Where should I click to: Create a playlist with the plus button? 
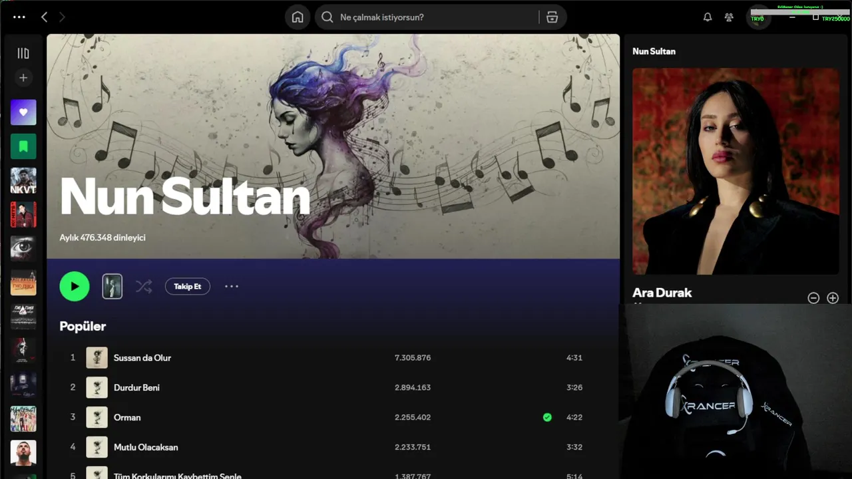(23, 78)
